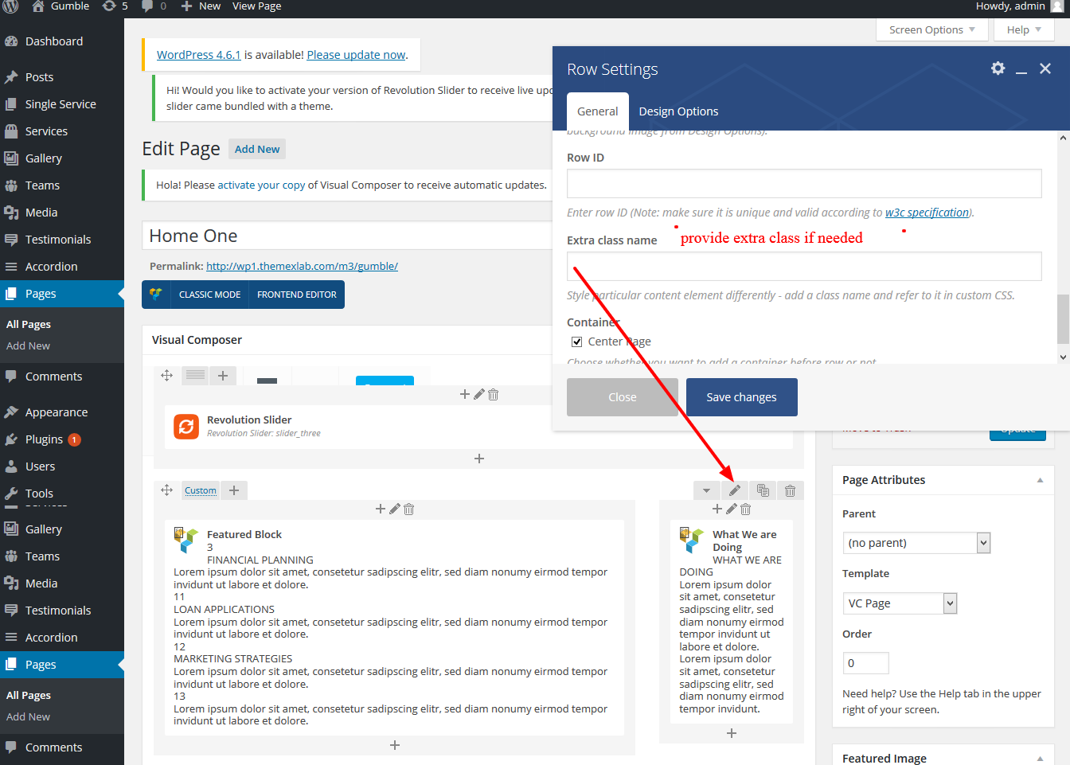Open Row Settings gear icon
1070x765 pixels.
click(998, 68)
